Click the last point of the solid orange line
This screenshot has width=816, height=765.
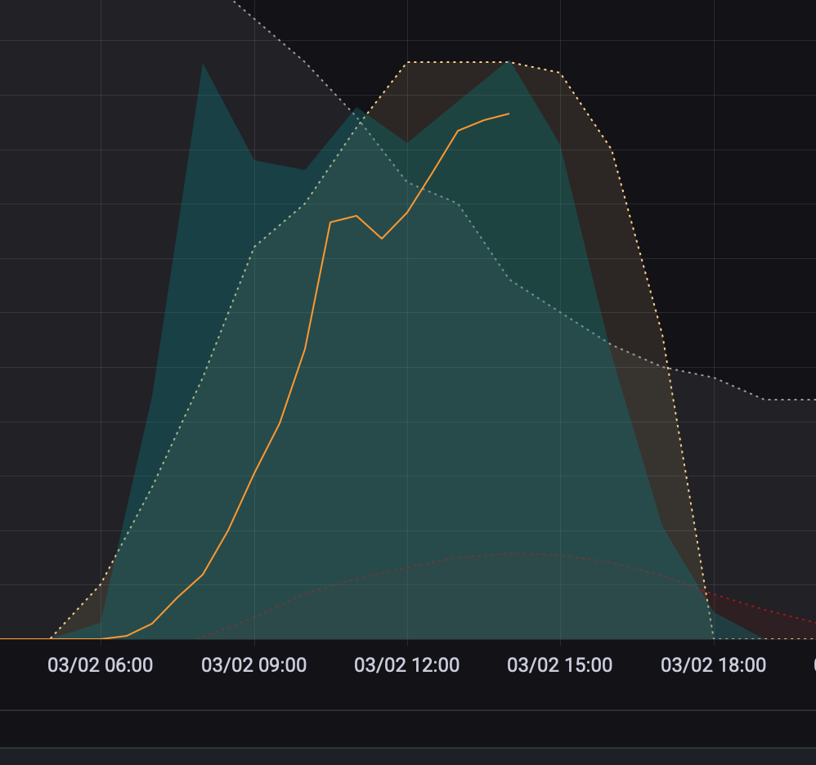click(x=509, y=114)
